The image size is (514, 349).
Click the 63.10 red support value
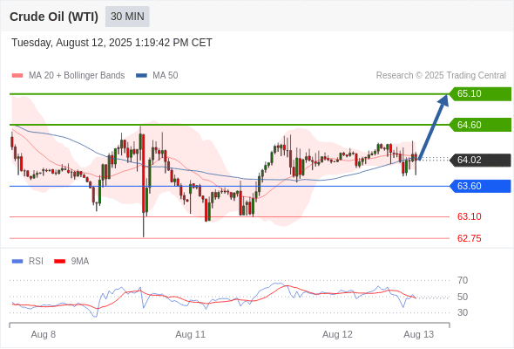[x=469, y=216]
